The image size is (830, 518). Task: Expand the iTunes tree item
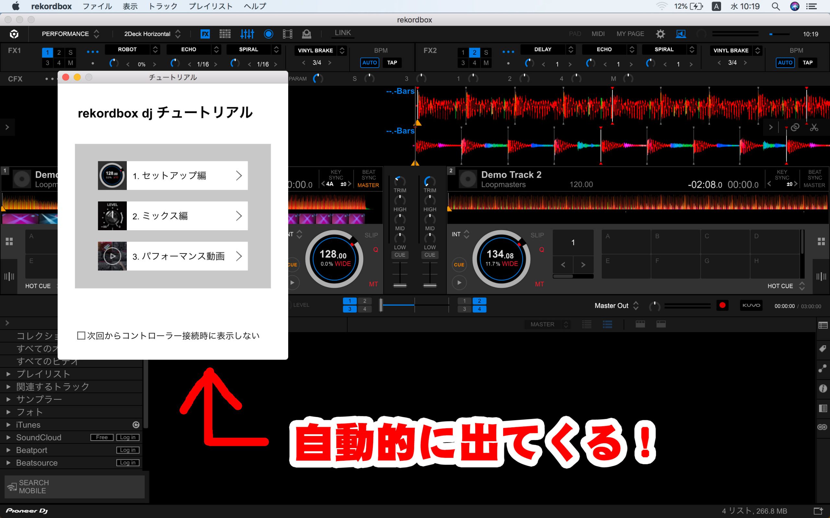8,425
